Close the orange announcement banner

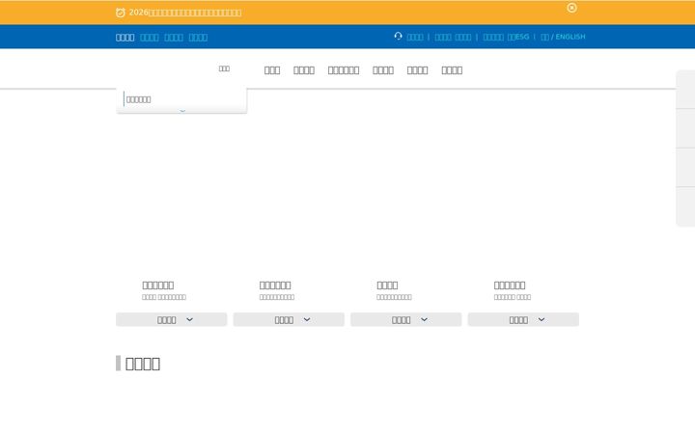(571, 8)
